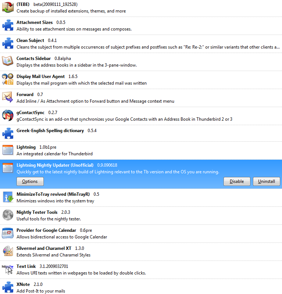Click the TEBE version beta(20090111_192528)
Screen dimensions: 282x294
pyautogui.click(x=56, y=4)
